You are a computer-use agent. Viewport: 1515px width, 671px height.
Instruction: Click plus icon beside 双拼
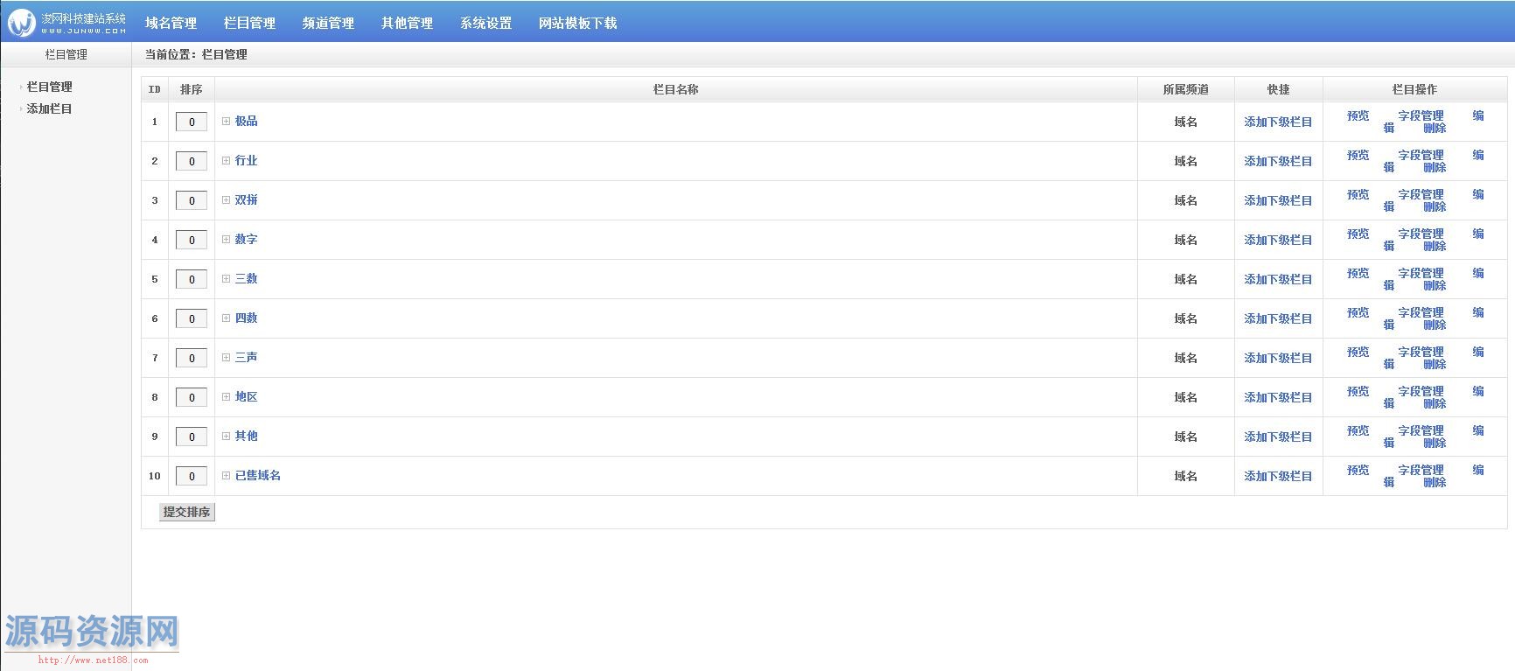point(226,200)
